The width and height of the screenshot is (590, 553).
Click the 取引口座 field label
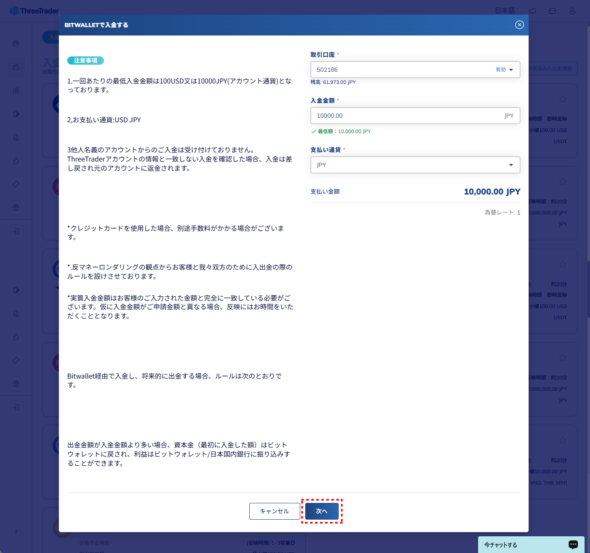(x=322, y=55)
